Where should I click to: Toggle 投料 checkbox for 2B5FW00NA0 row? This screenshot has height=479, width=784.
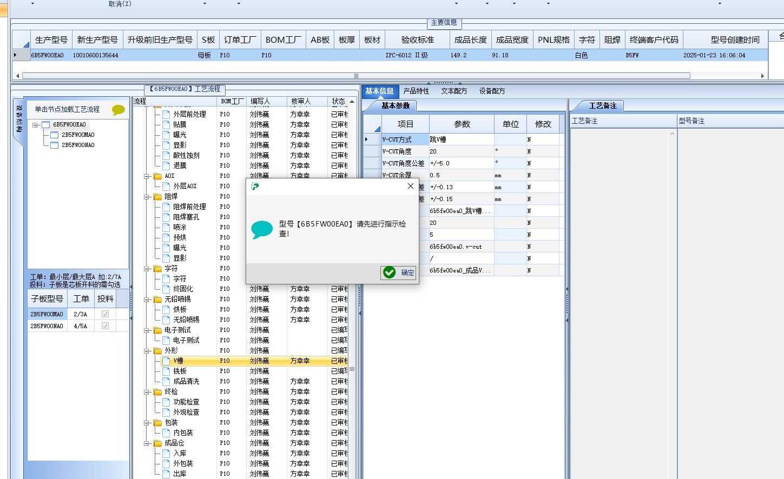[105, 326]
